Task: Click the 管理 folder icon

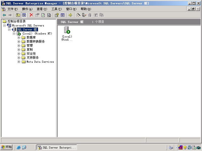Action: (x=23, y=46)
